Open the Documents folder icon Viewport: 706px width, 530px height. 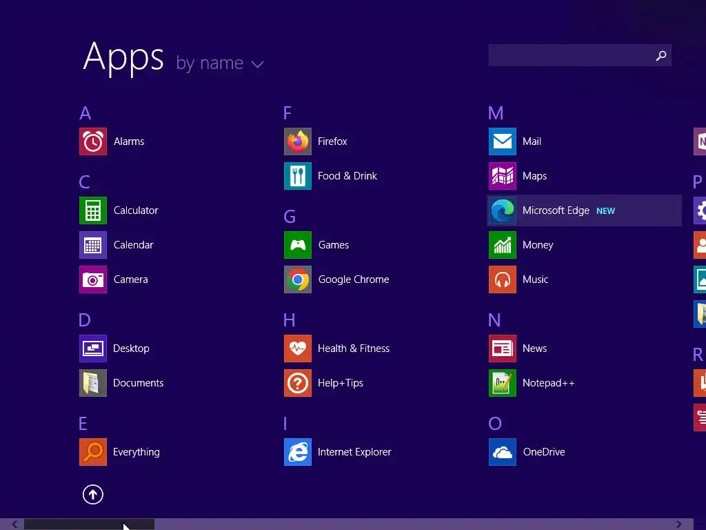(93, 383)
